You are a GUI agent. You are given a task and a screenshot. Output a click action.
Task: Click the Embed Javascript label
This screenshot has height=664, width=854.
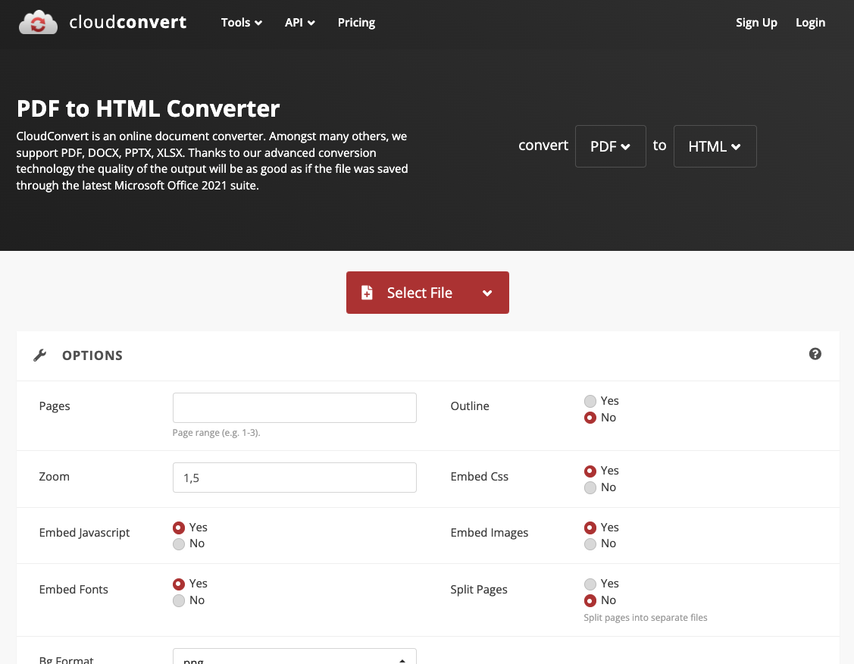(x=84, y=533)
